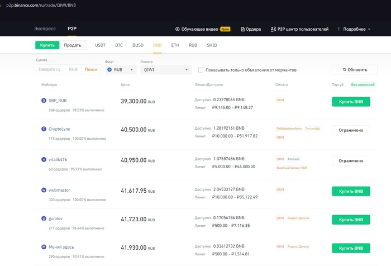Click Тинькофф payment tag
The image size is (391, 266).
312,129
